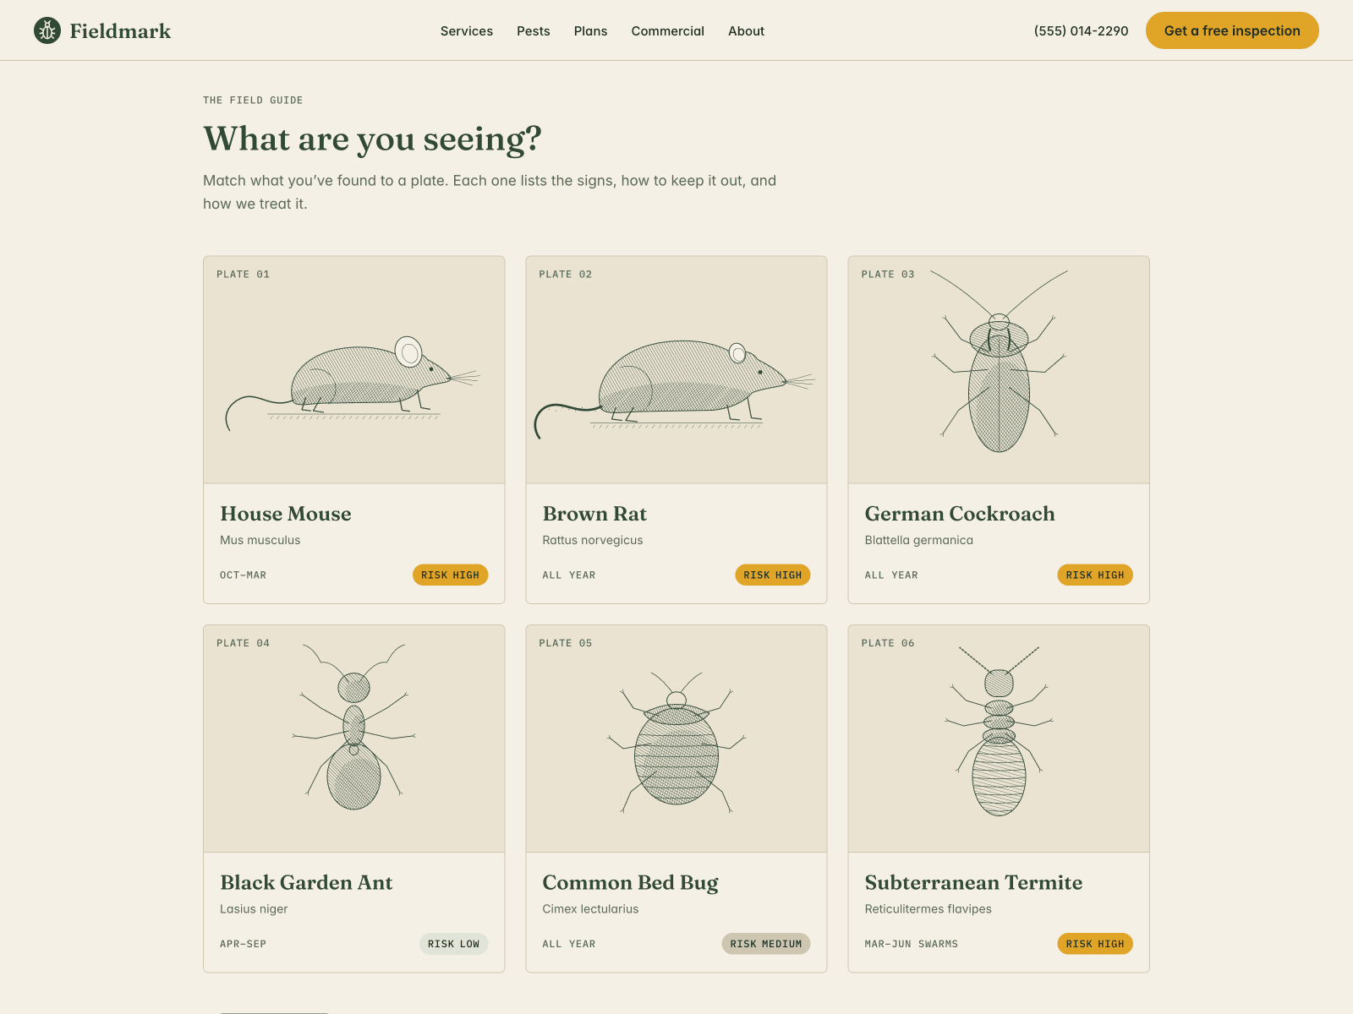Click the Mus musculus species name
The image size is (1353, 1014).
[260, 540]
